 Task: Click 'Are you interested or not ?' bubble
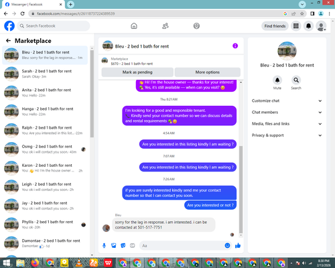[x=210, y=205]
